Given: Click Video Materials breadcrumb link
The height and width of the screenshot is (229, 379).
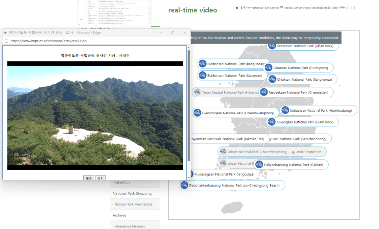Looking at the screenshot, I should tap(313, 8).
